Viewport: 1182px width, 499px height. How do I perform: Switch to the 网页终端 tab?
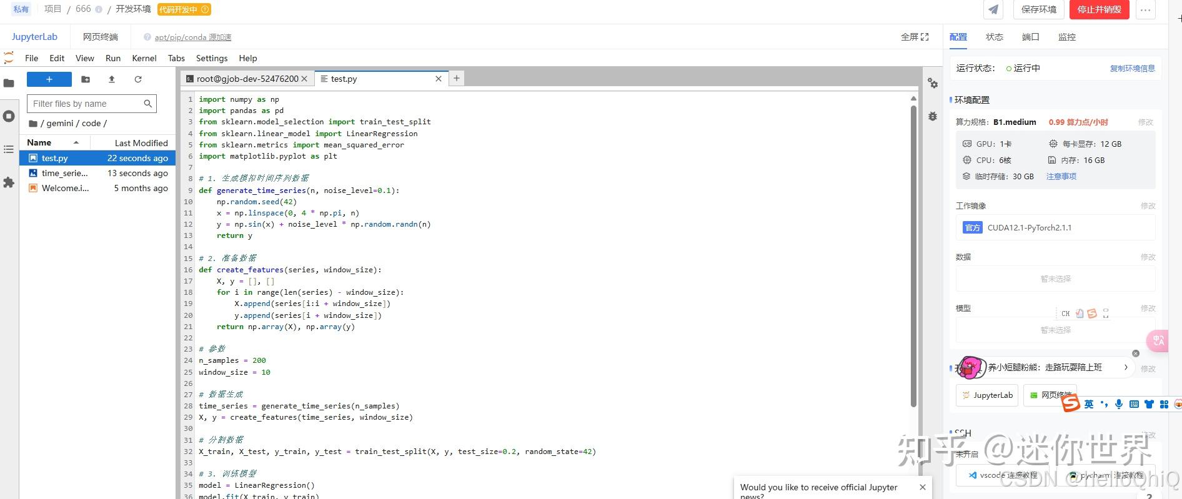point(101,37)
